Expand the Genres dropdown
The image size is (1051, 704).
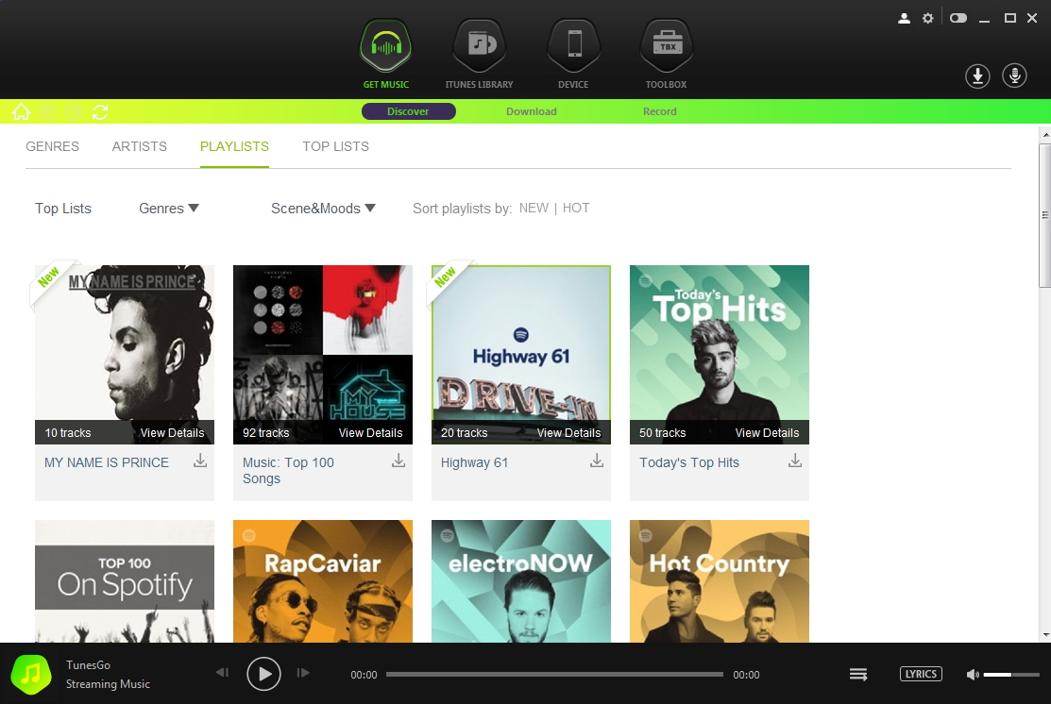(x=169, y=209)
